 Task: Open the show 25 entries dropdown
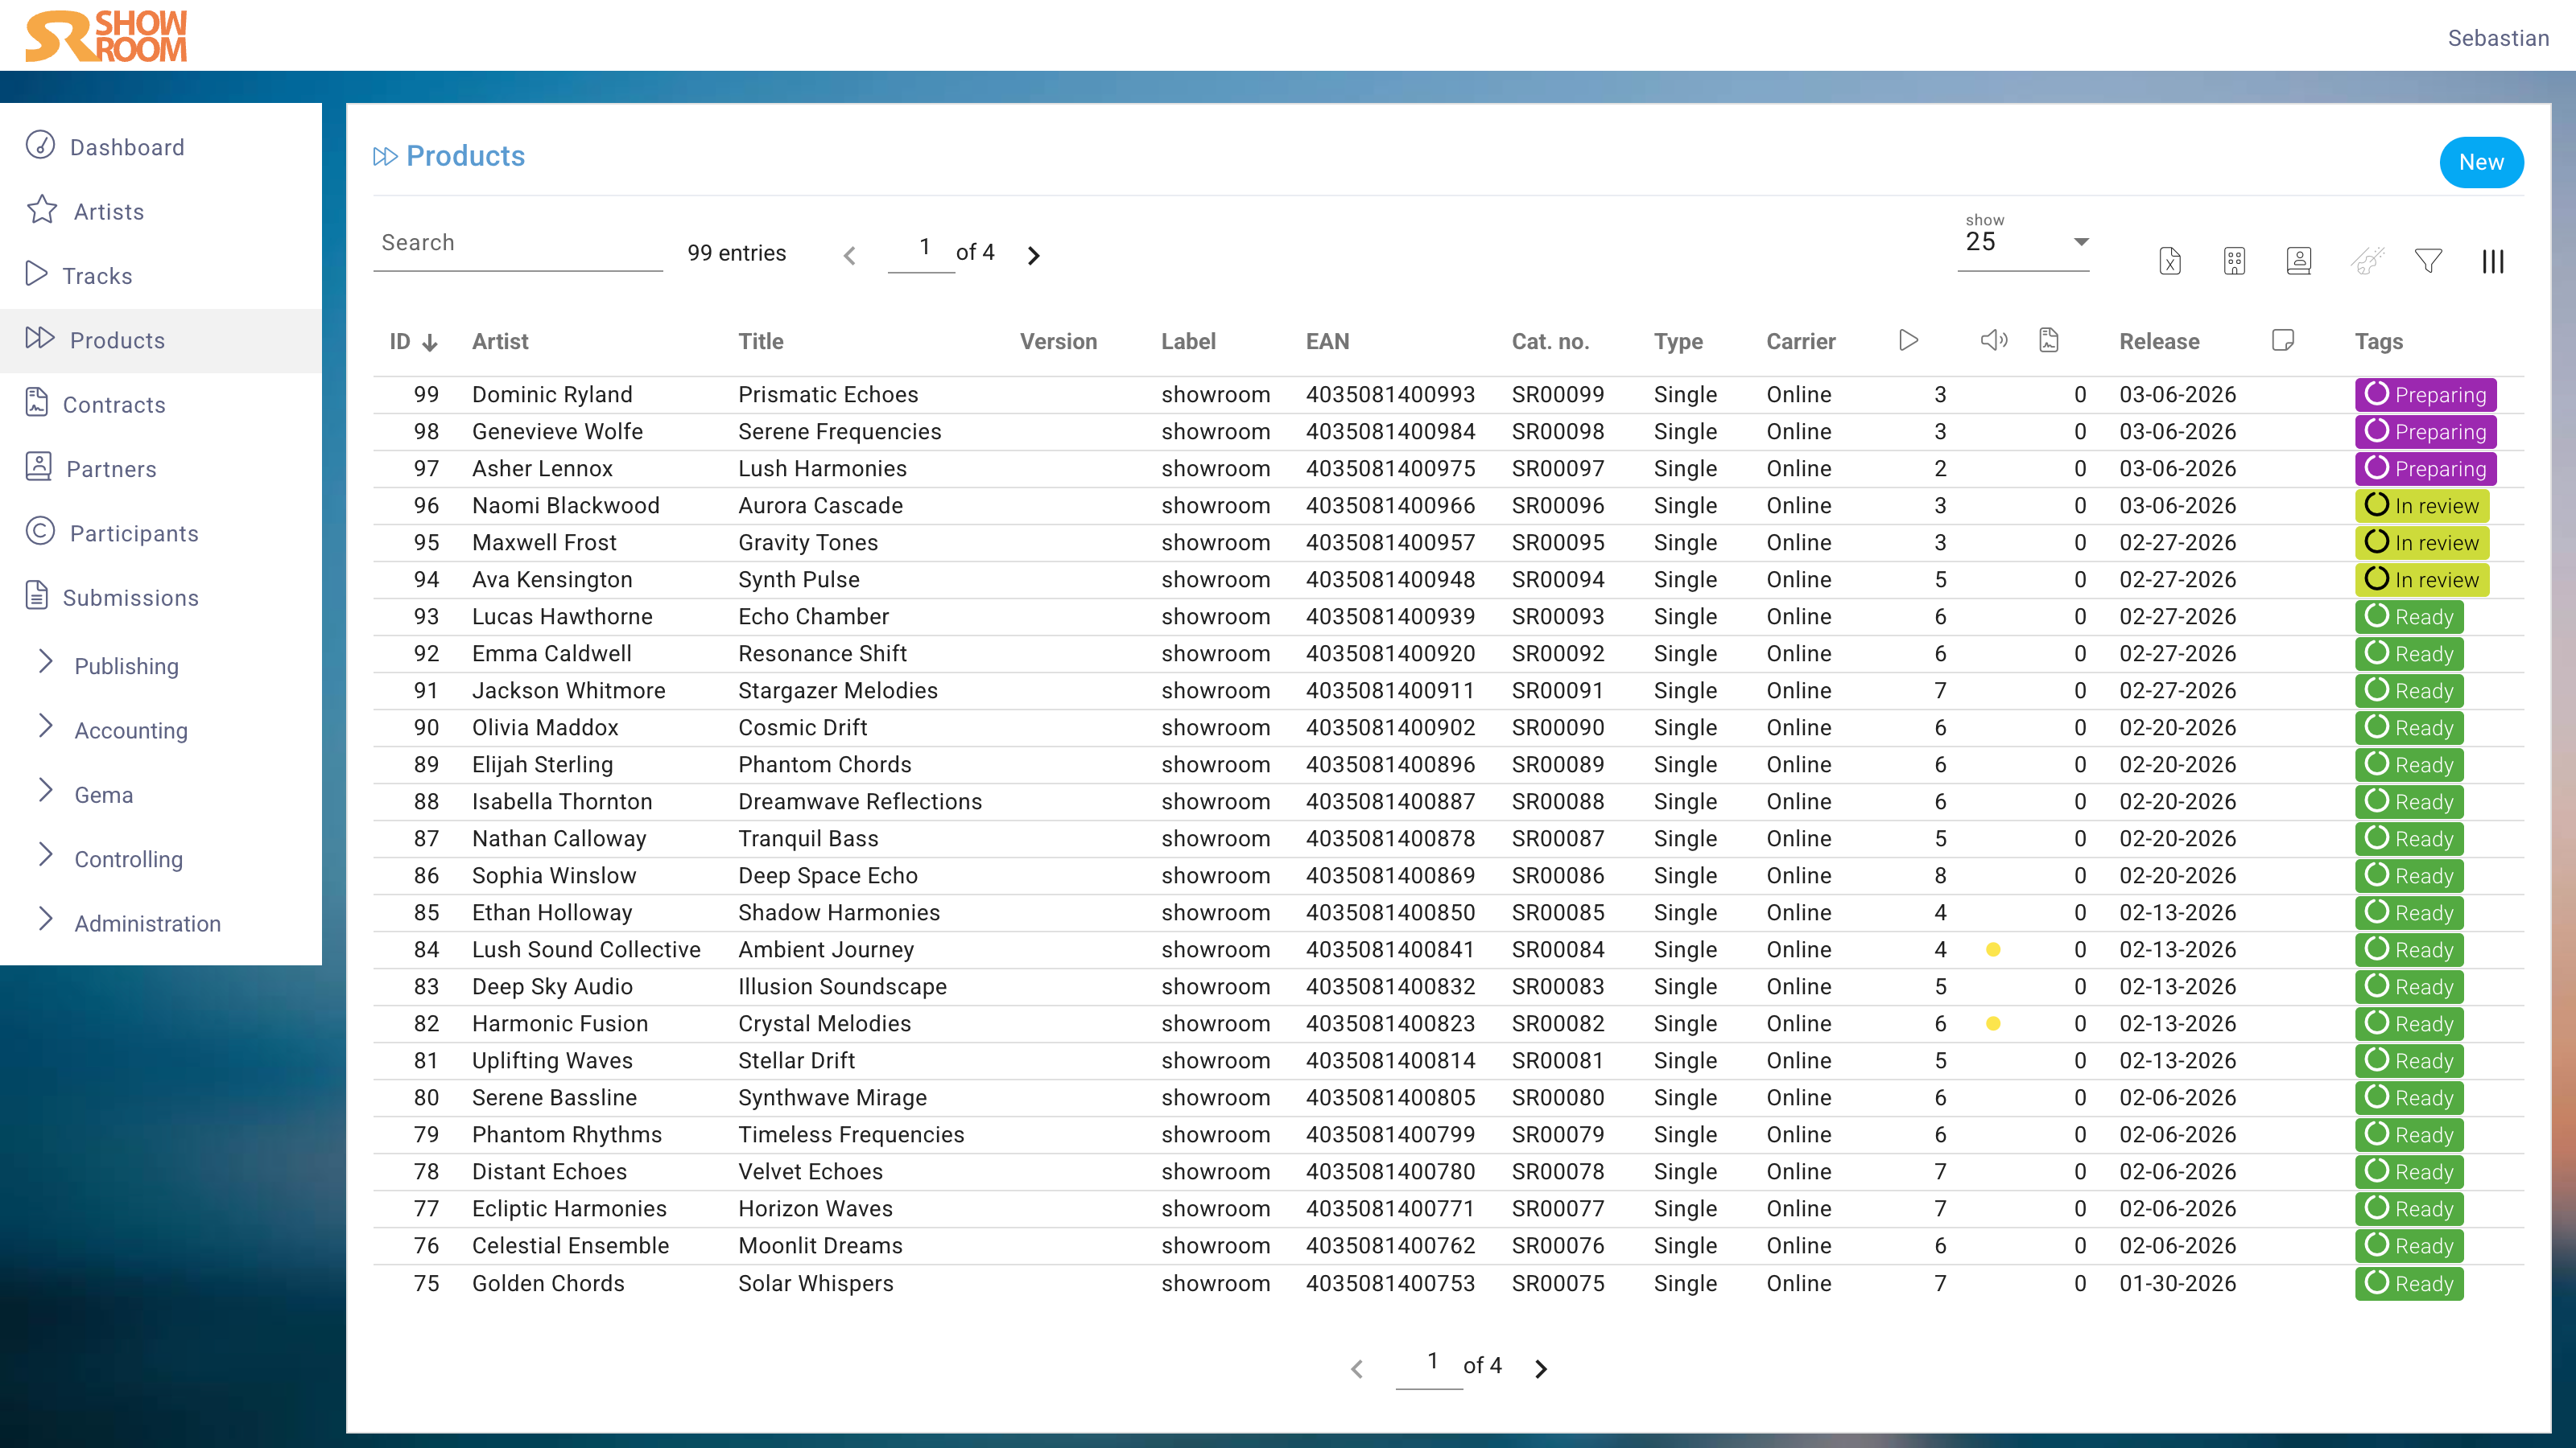click(2023, 243)
